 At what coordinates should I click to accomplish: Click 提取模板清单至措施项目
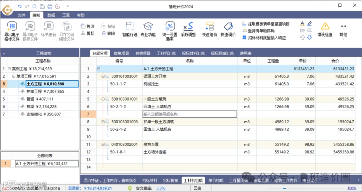pos(266,24)
